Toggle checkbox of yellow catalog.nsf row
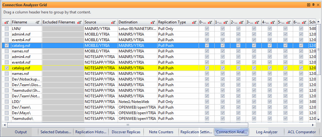 click(x=7, y=68)
